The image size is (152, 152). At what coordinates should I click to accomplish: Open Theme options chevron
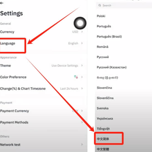click(82, 66)
